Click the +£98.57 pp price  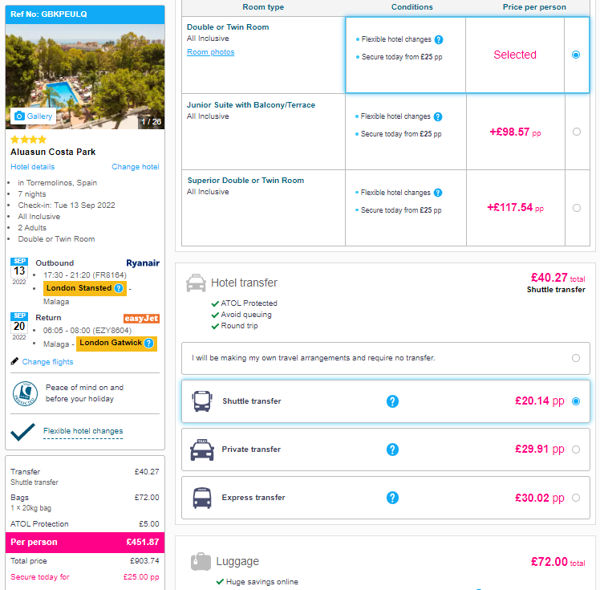[x=515, y=132]
